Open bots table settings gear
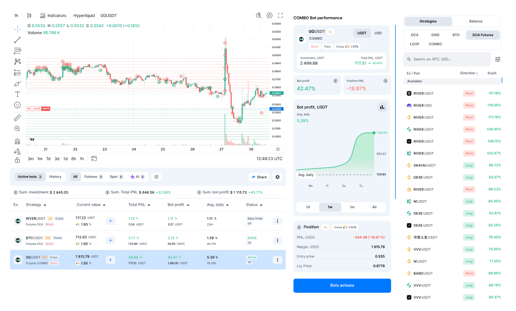Image resolution: width=516 pixels, height=311 pixels. (x=278, y=177)
